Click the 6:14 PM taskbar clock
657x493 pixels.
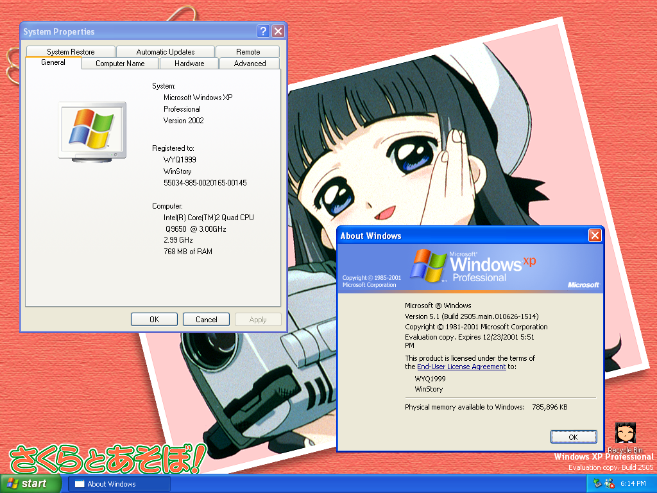633,483
